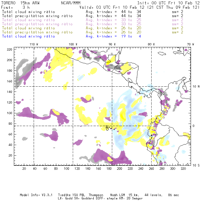This screenshot has width=201, height=201.
Task: Click '320' on the horizontal axis
Action: click(x=183, y=169)
